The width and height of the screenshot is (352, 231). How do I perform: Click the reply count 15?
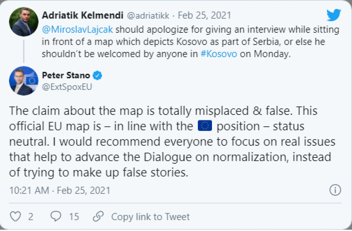point(74,217)
